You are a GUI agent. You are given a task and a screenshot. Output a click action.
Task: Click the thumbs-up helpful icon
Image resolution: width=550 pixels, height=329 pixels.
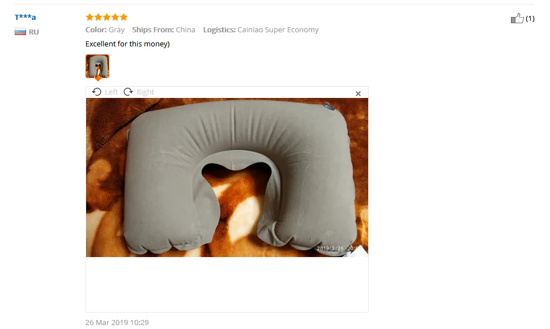(517, 18)
